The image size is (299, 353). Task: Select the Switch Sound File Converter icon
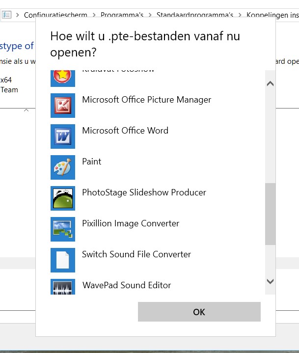(x=63, y=260)
